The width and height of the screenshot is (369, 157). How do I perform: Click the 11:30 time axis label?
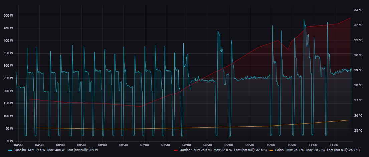pyautogui.click(x=334, y=145)
